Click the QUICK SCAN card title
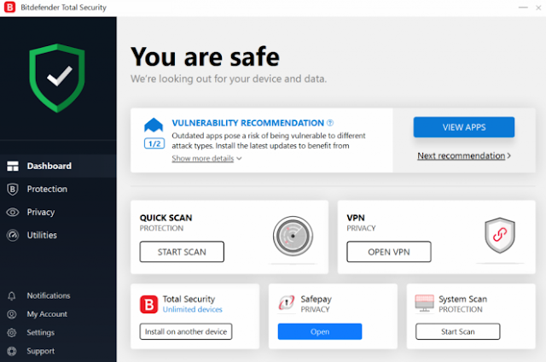Image resolution: width=546 pixels, height=362 pixels. pyautogui.click(x=166, y=218)
